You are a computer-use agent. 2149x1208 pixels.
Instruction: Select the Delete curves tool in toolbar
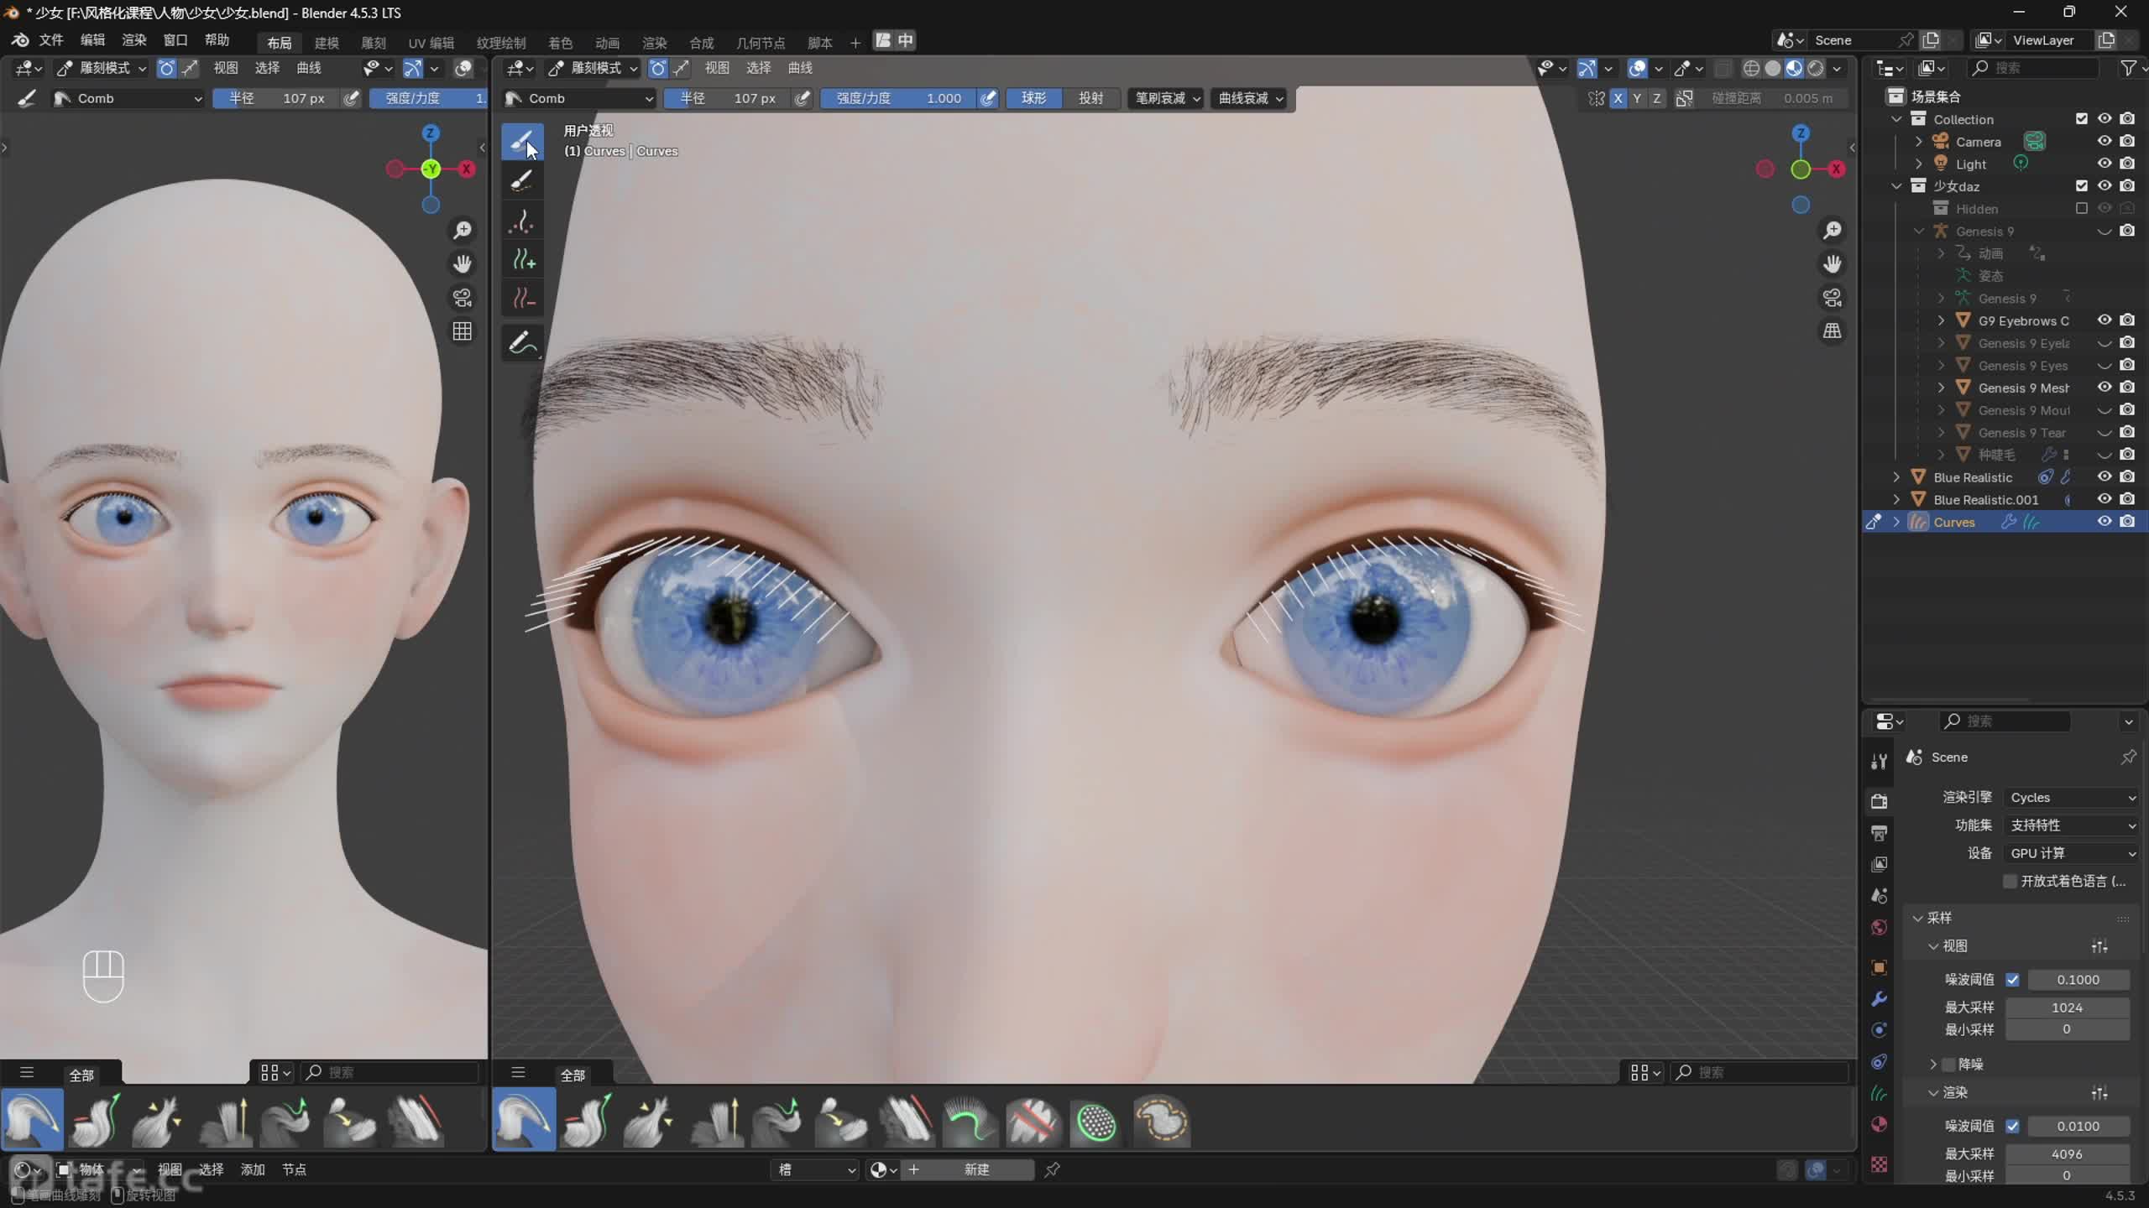tap(523, 298)
